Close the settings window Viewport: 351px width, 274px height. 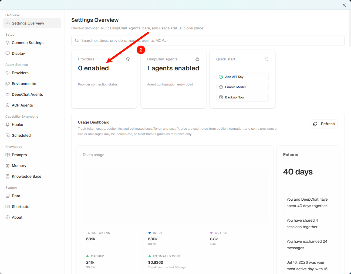pyautogui.click(x=344, y=5)
